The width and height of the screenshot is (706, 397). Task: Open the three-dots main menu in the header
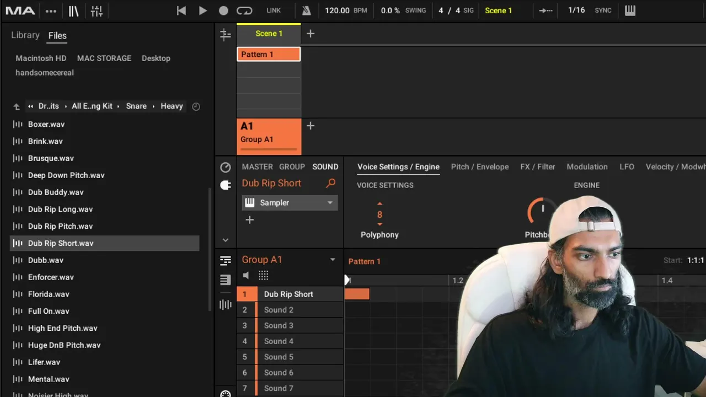[x=51, y=11]
